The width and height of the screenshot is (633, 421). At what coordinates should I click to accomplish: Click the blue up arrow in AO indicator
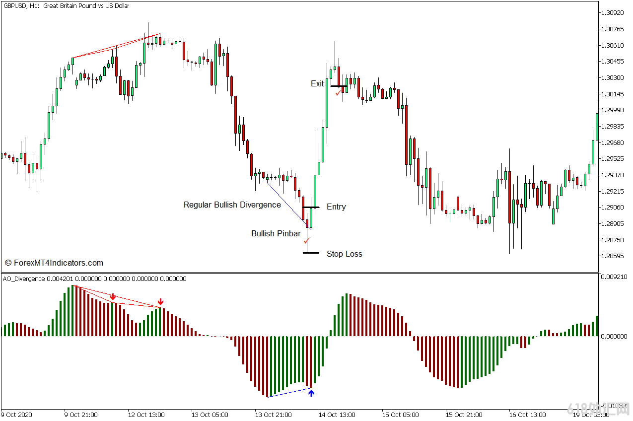pyautogui.click(x=311, y=393)
